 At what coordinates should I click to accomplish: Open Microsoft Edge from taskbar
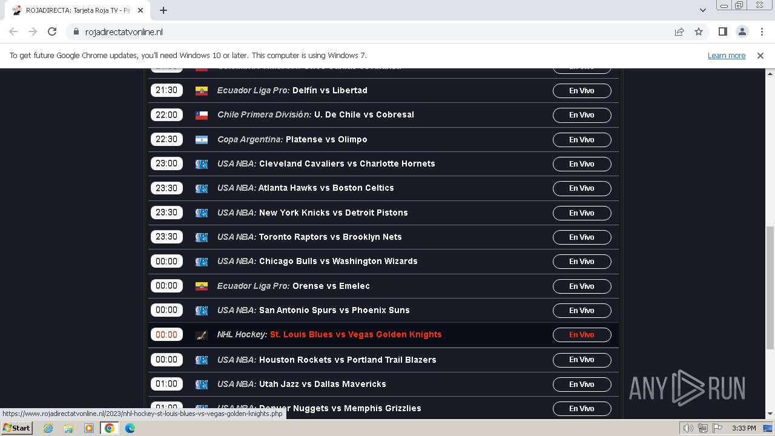coord(130,428)
